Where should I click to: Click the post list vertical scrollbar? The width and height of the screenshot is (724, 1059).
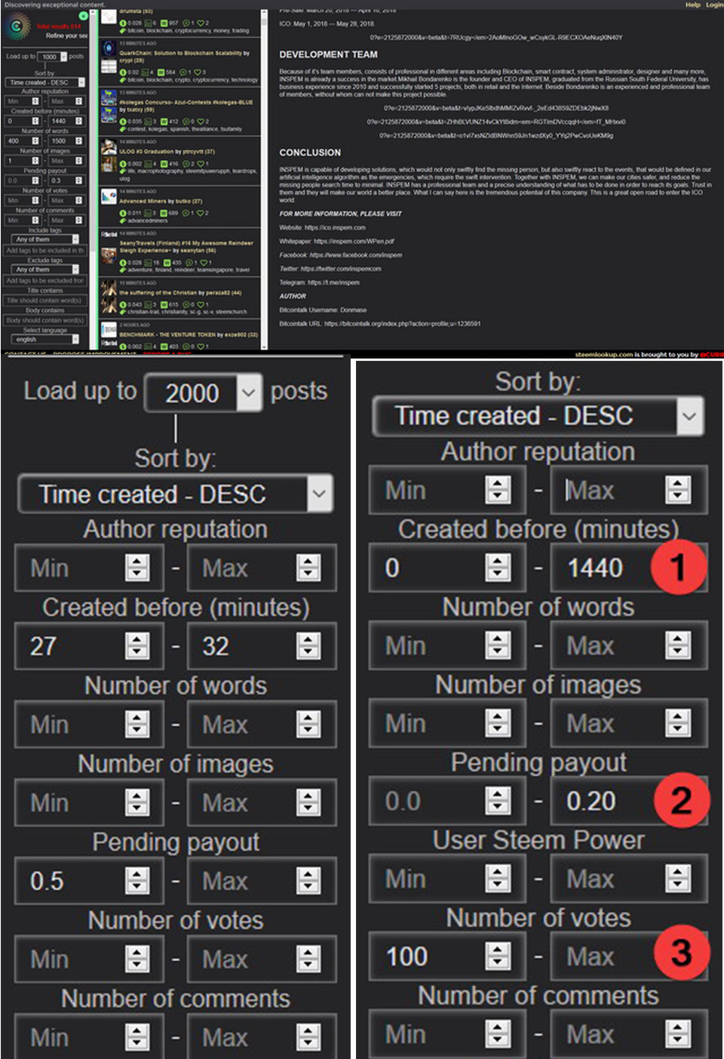pyautogui.click(x=265, y=180)
